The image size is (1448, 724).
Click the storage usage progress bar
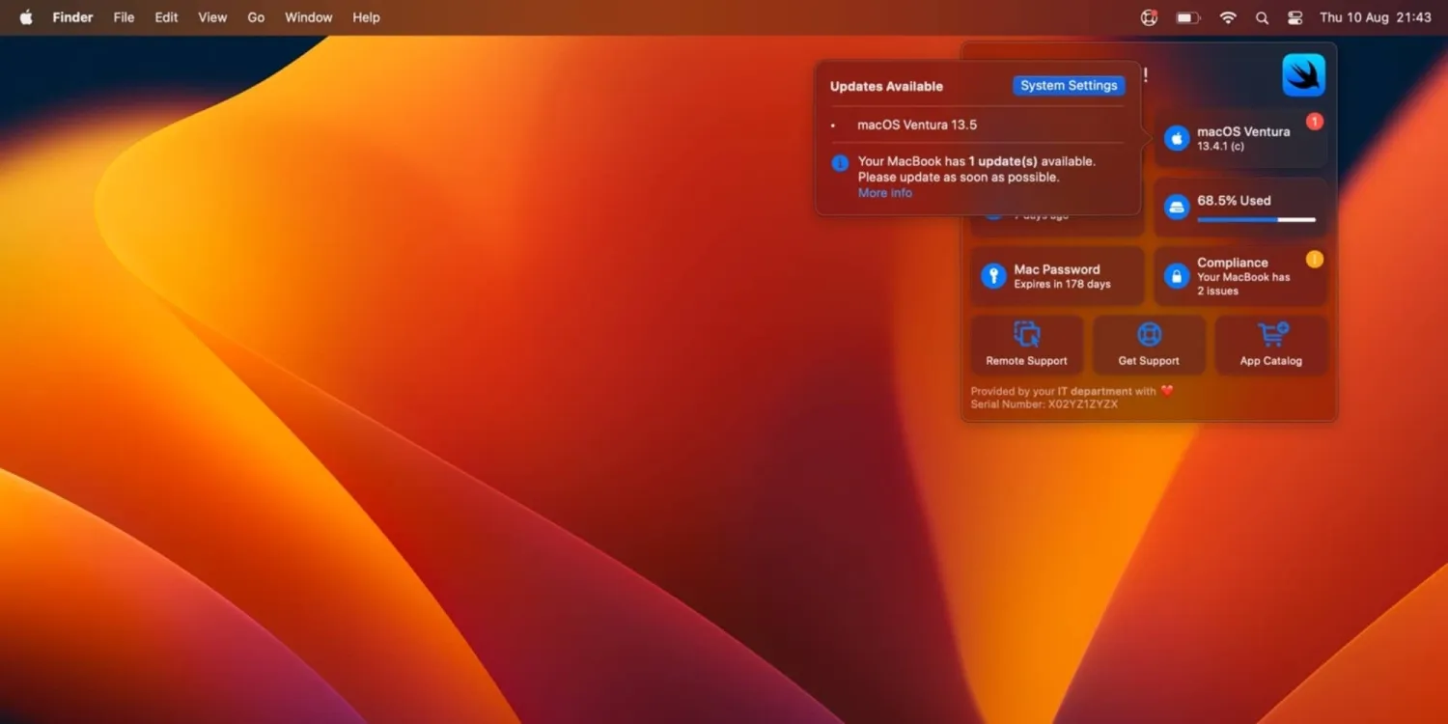1256,220
